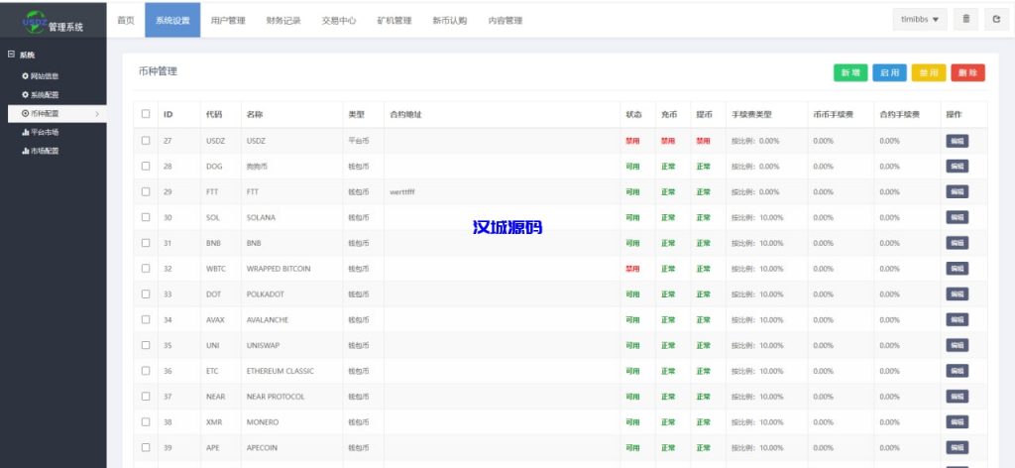
Task: Open 系统配置 in sidebar
Action: (45, 95)
